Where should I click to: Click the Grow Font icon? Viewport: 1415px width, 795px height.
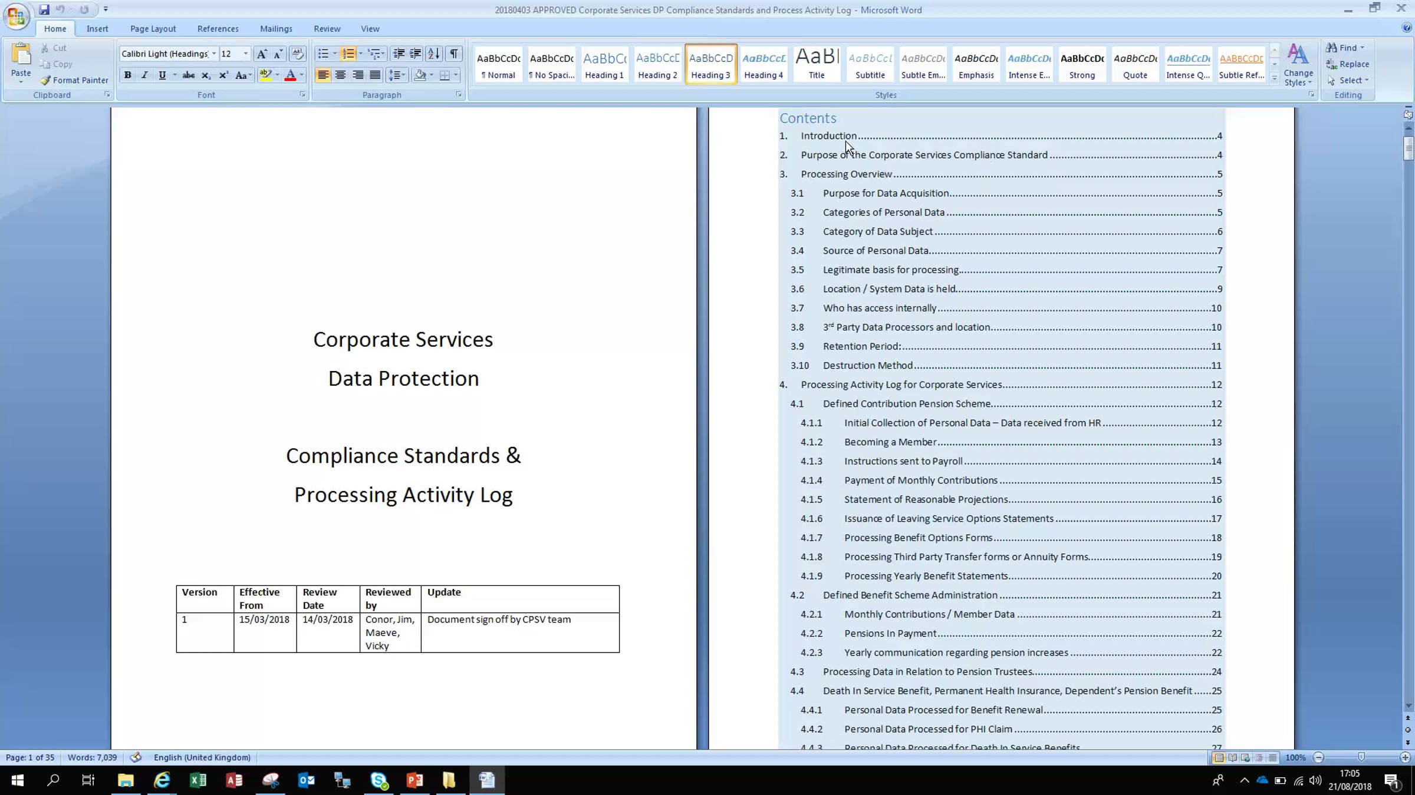[261, 54]
